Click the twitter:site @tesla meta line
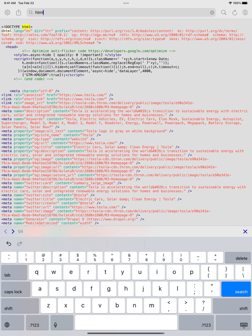This screenshot has width=252, height=336. [48, 195]
